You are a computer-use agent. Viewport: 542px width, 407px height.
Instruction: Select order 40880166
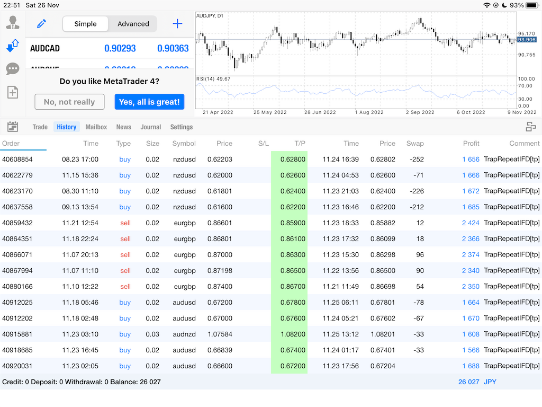(271, 287)
